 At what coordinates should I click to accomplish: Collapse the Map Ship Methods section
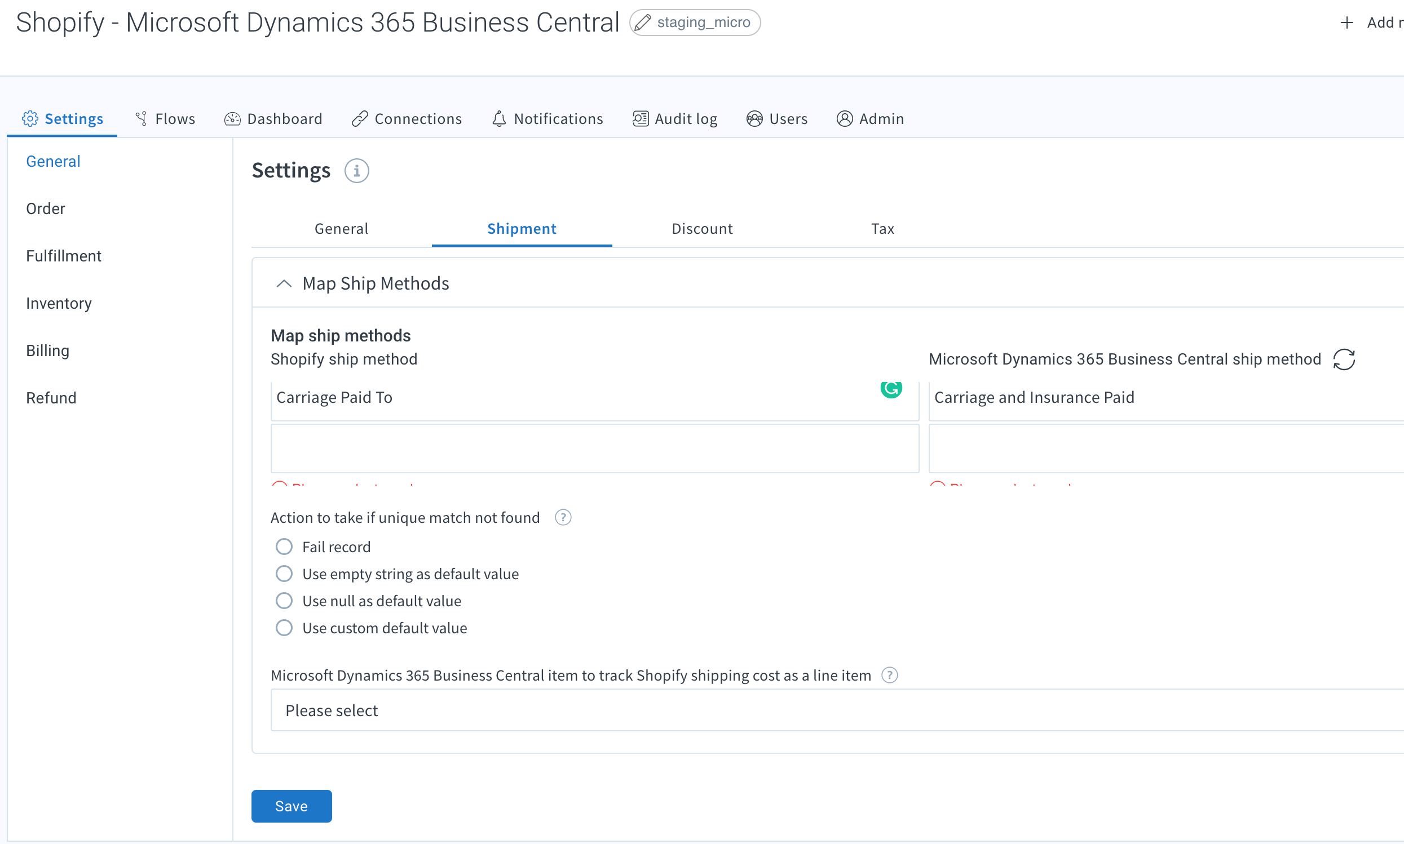[284, 283]
